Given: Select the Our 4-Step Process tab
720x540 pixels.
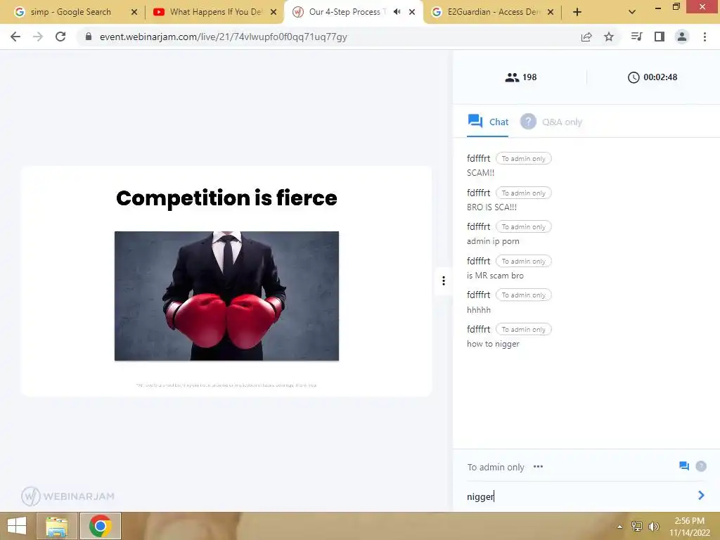Looking at the screenshot, I should pyautogui.click(x=348, y=12).
